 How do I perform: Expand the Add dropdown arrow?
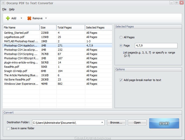[21, 18]
